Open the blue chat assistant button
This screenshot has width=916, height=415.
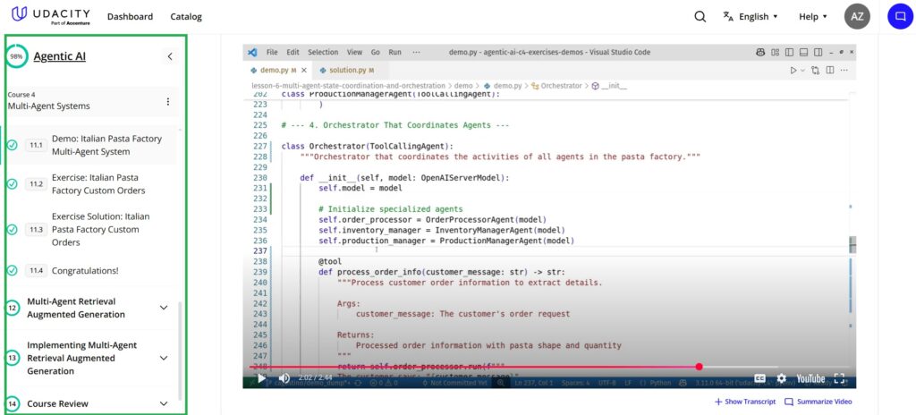click(900, 16)
